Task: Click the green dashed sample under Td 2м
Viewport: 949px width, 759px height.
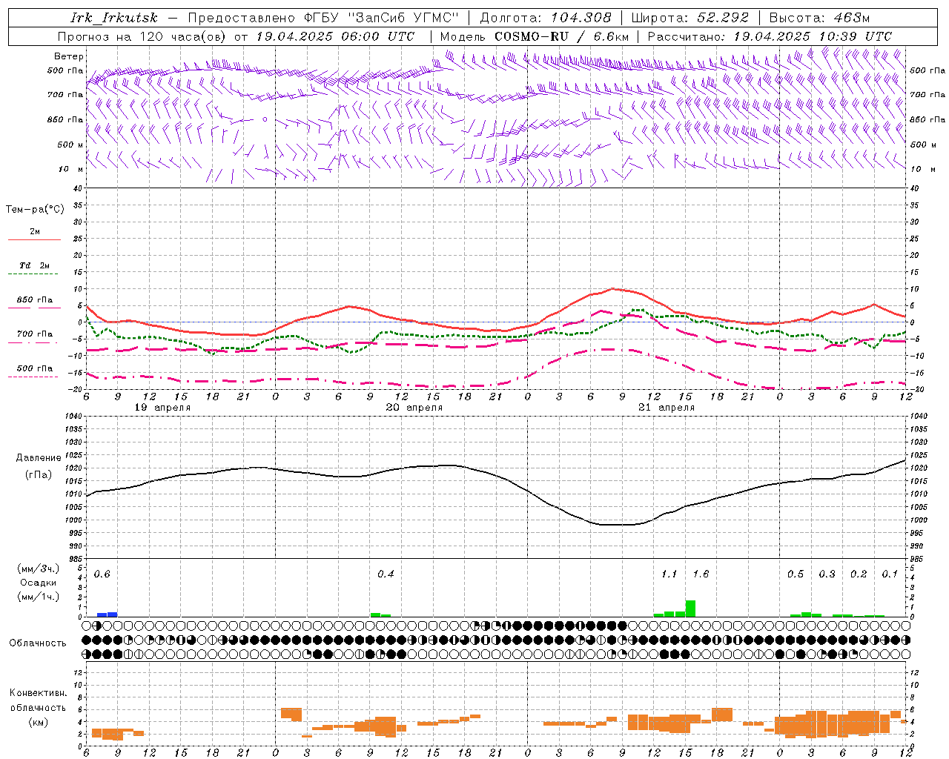Action: [x=34, y=274]
